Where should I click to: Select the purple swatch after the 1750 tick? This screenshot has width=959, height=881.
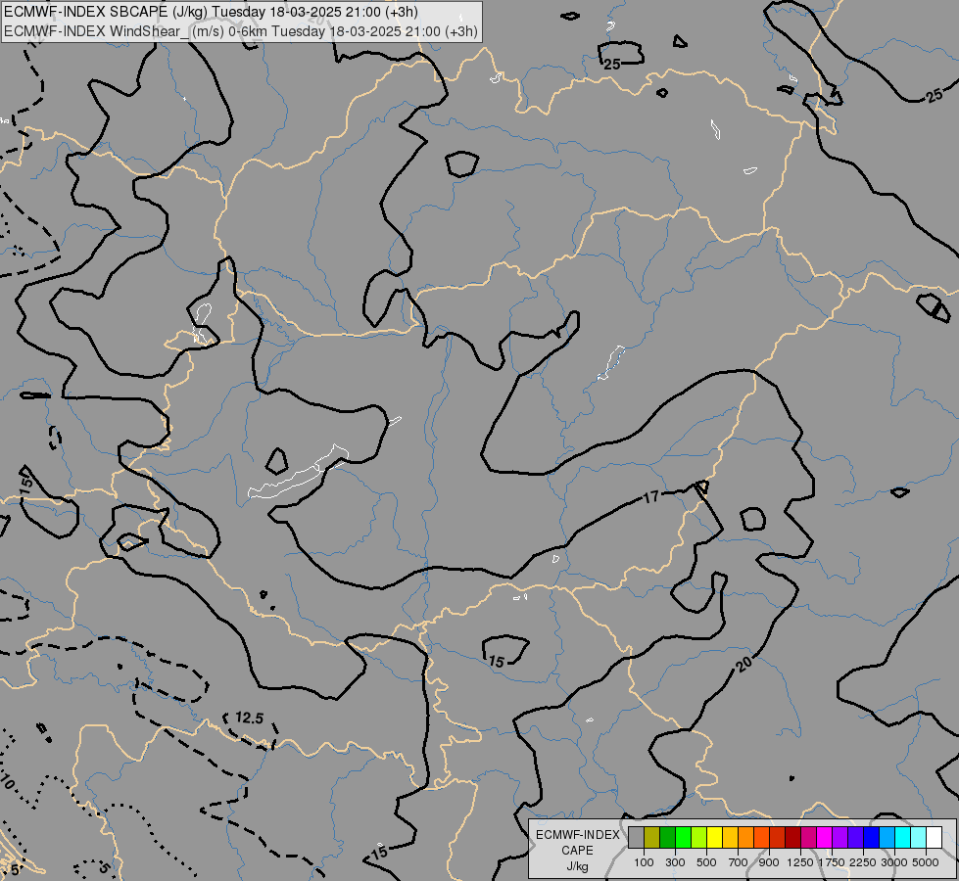tap(840, 838)
